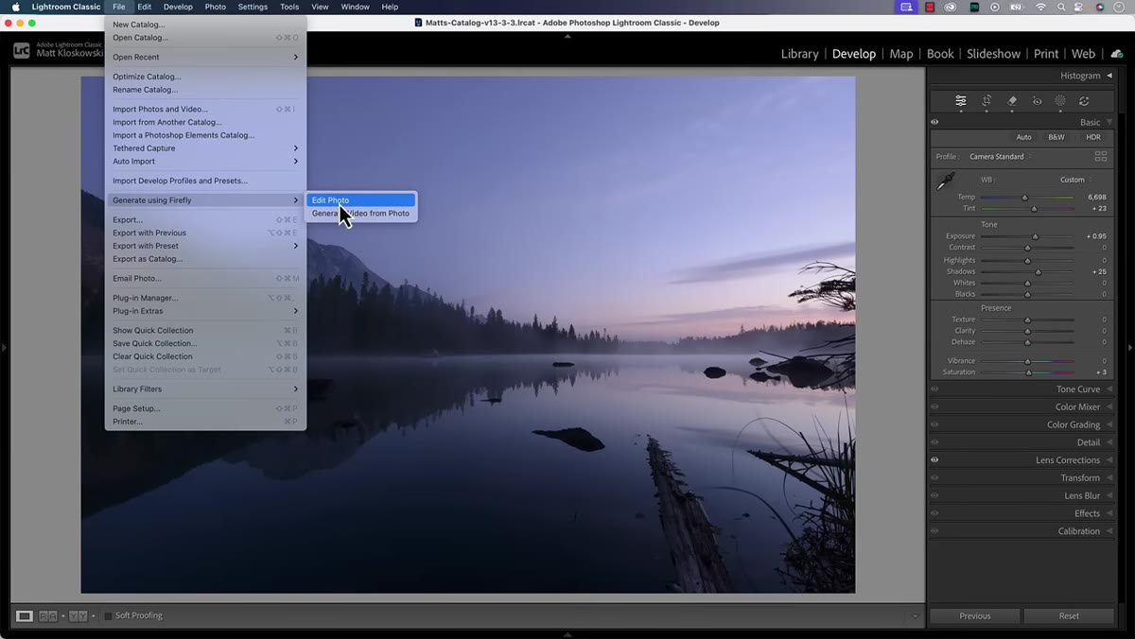
Task: Click the HDR button
Action: (1093, 137)
